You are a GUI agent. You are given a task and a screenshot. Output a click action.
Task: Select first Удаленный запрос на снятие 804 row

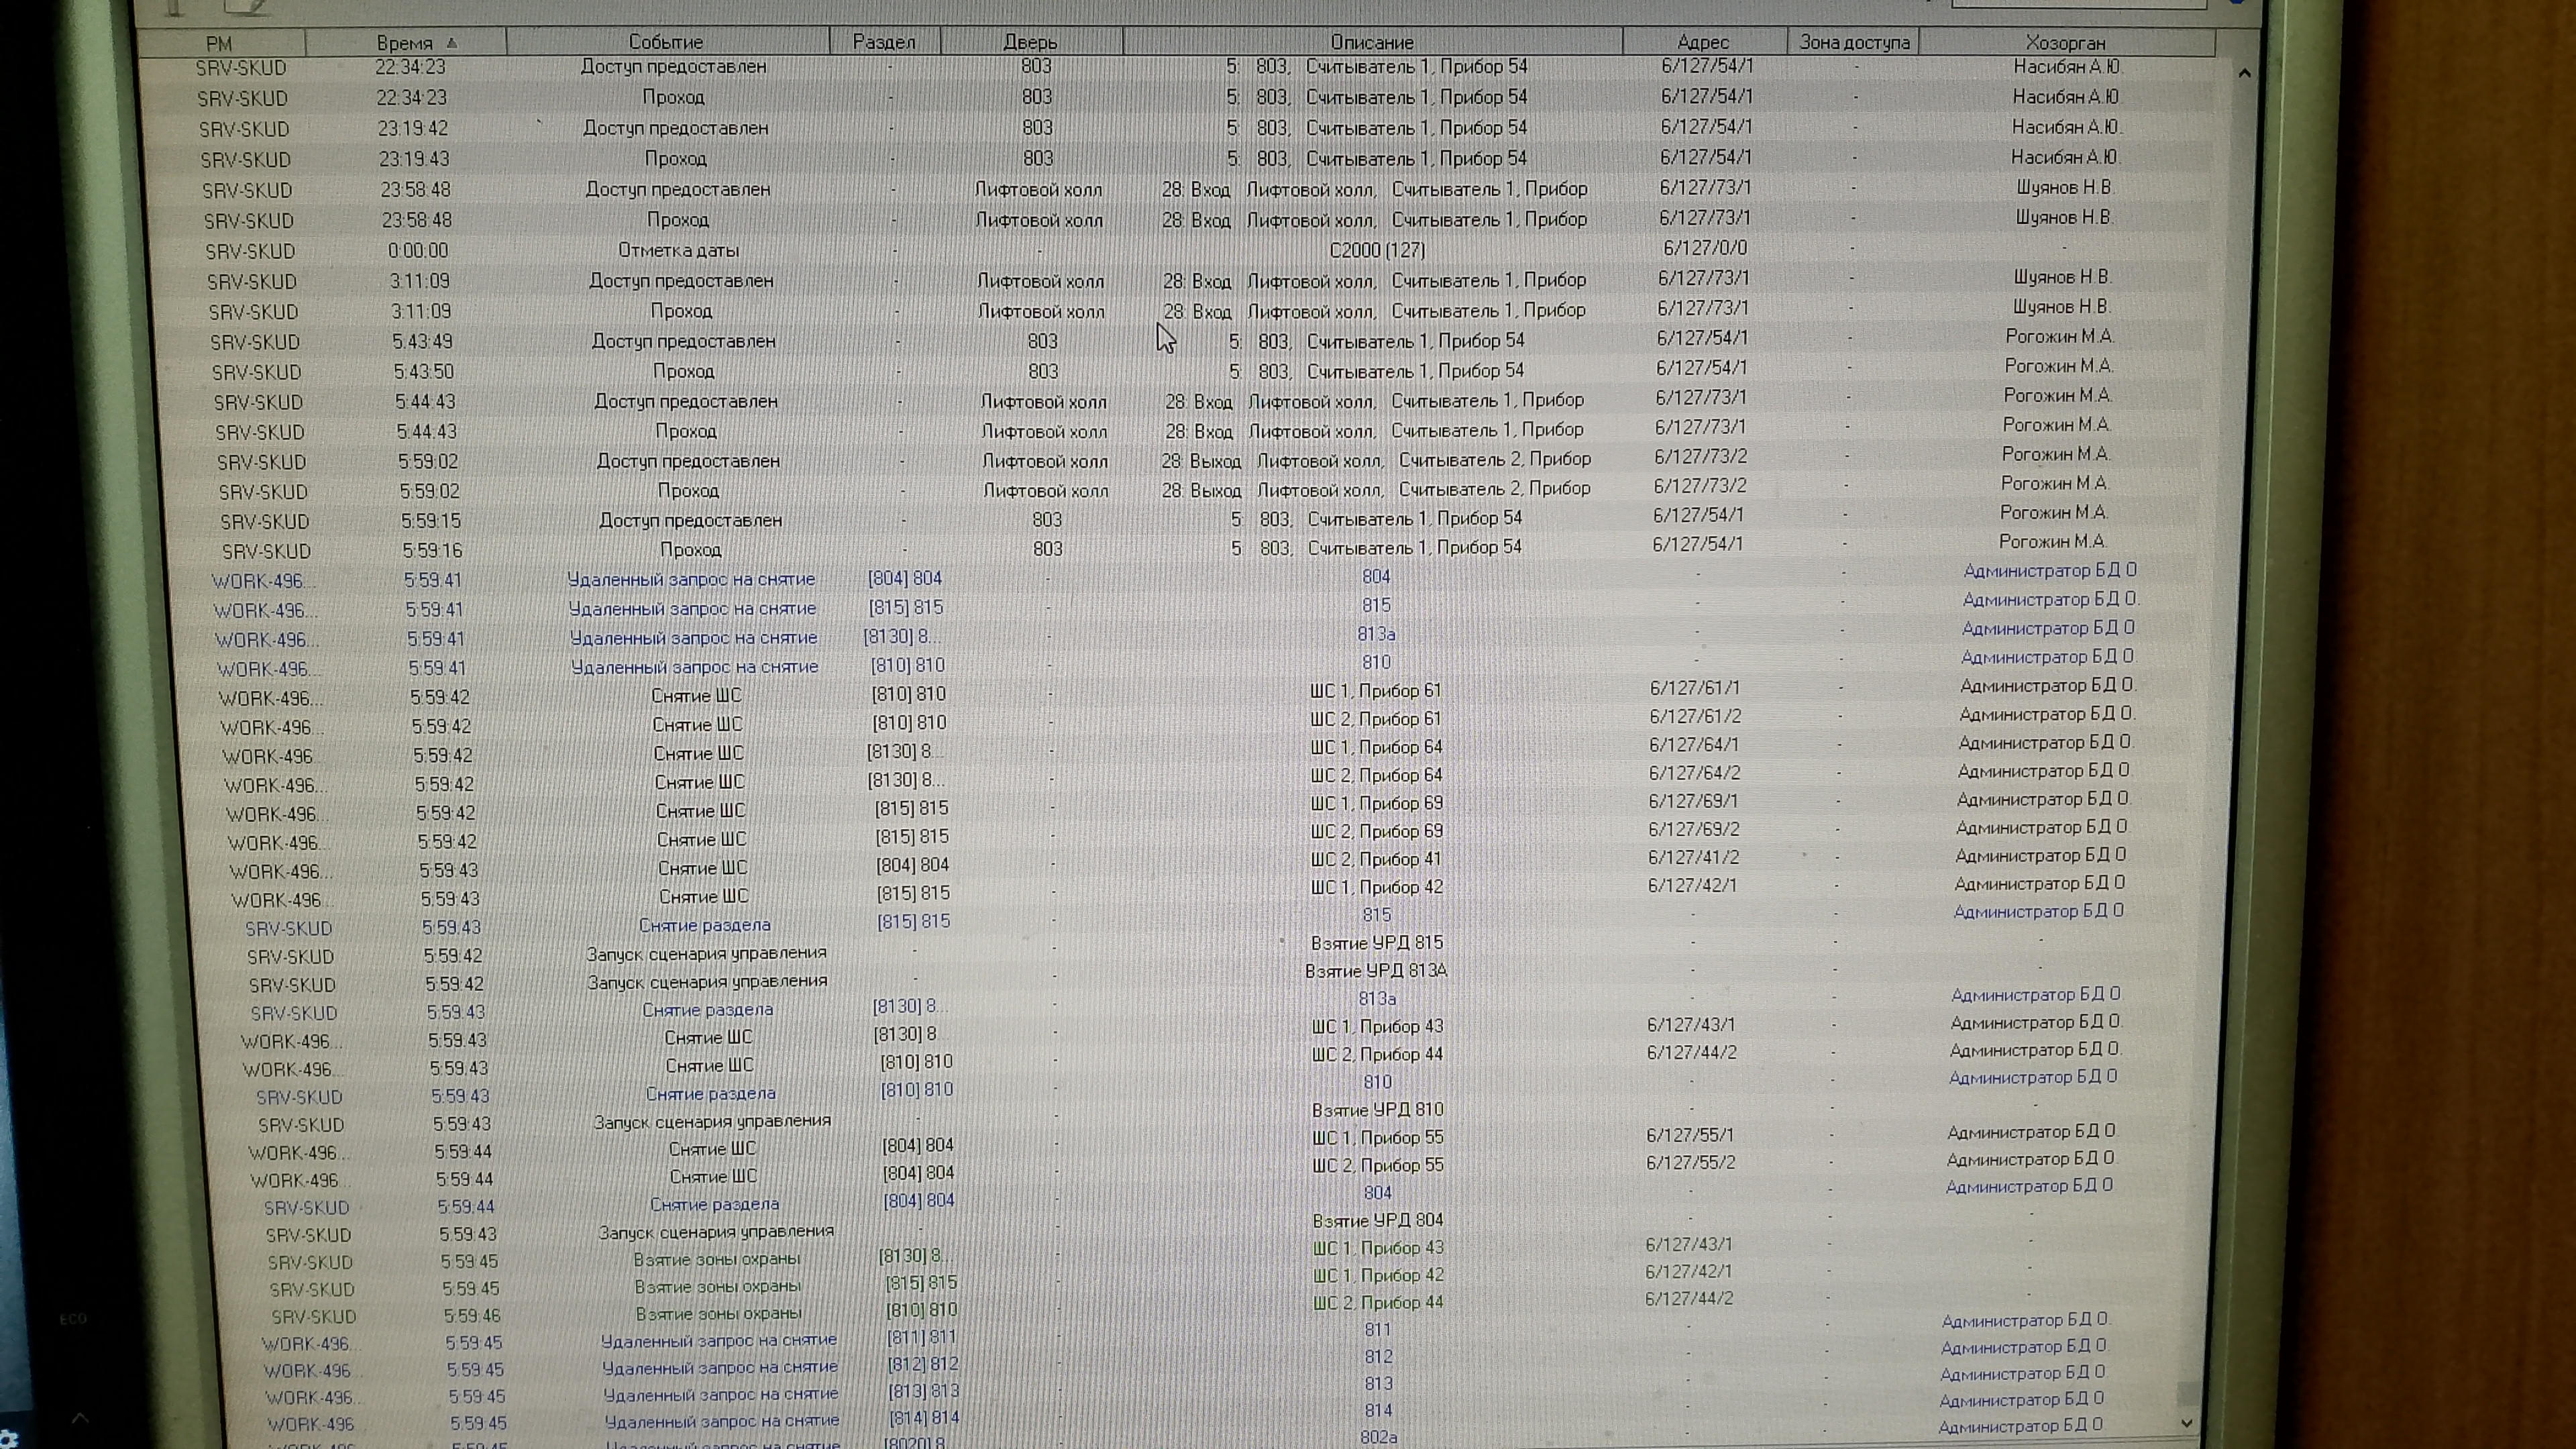coord(691,579)
